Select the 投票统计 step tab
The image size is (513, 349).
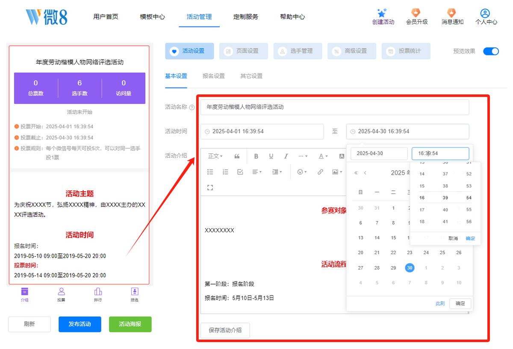(406, 51)
